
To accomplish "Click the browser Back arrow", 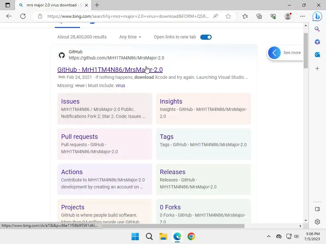I will [x=9, y=16].
